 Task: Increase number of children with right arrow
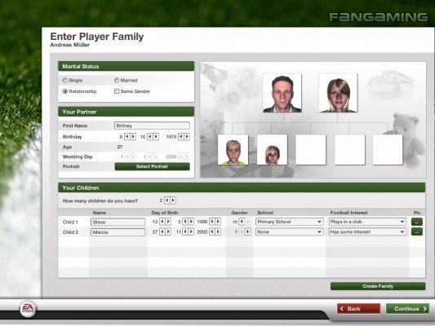pos(173,200)
